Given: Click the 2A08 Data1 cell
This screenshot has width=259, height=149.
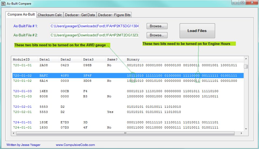Looking at the screenshot, I should tap(44, 65).
